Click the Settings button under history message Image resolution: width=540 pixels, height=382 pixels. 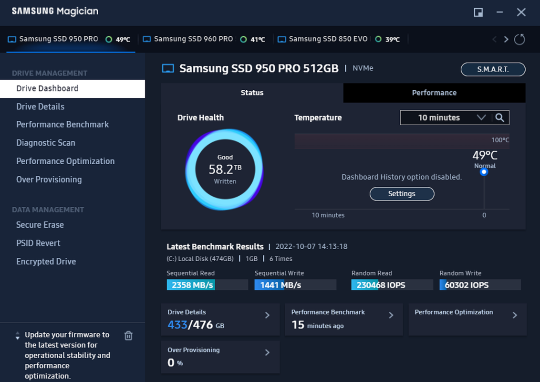[x=402, y=194]
